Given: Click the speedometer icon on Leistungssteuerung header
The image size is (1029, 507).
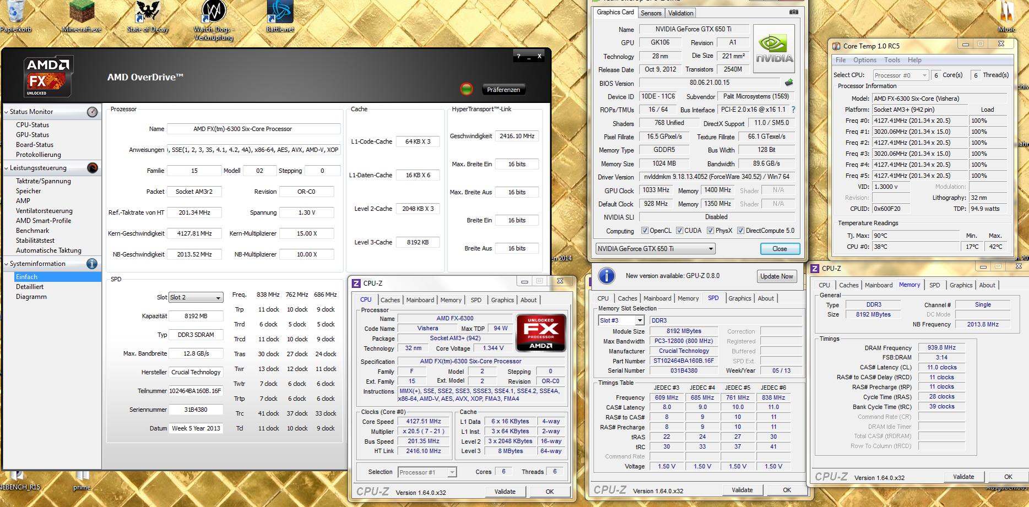Looking at the screenshot, I should coord(92,168).
